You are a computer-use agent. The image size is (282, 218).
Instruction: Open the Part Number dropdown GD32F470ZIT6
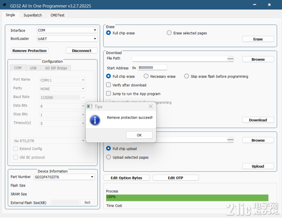click(64, 177)
